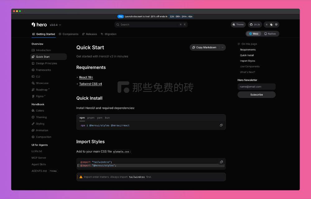Select the Native platform toggle
The image size is (311, 199).
[x=270, y=34]
